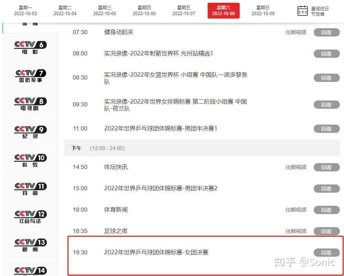Switch to the 星期三 2022-10-05 tab
Image resolution: width=344 pixels, height=276 pixels.
(105, 11)
